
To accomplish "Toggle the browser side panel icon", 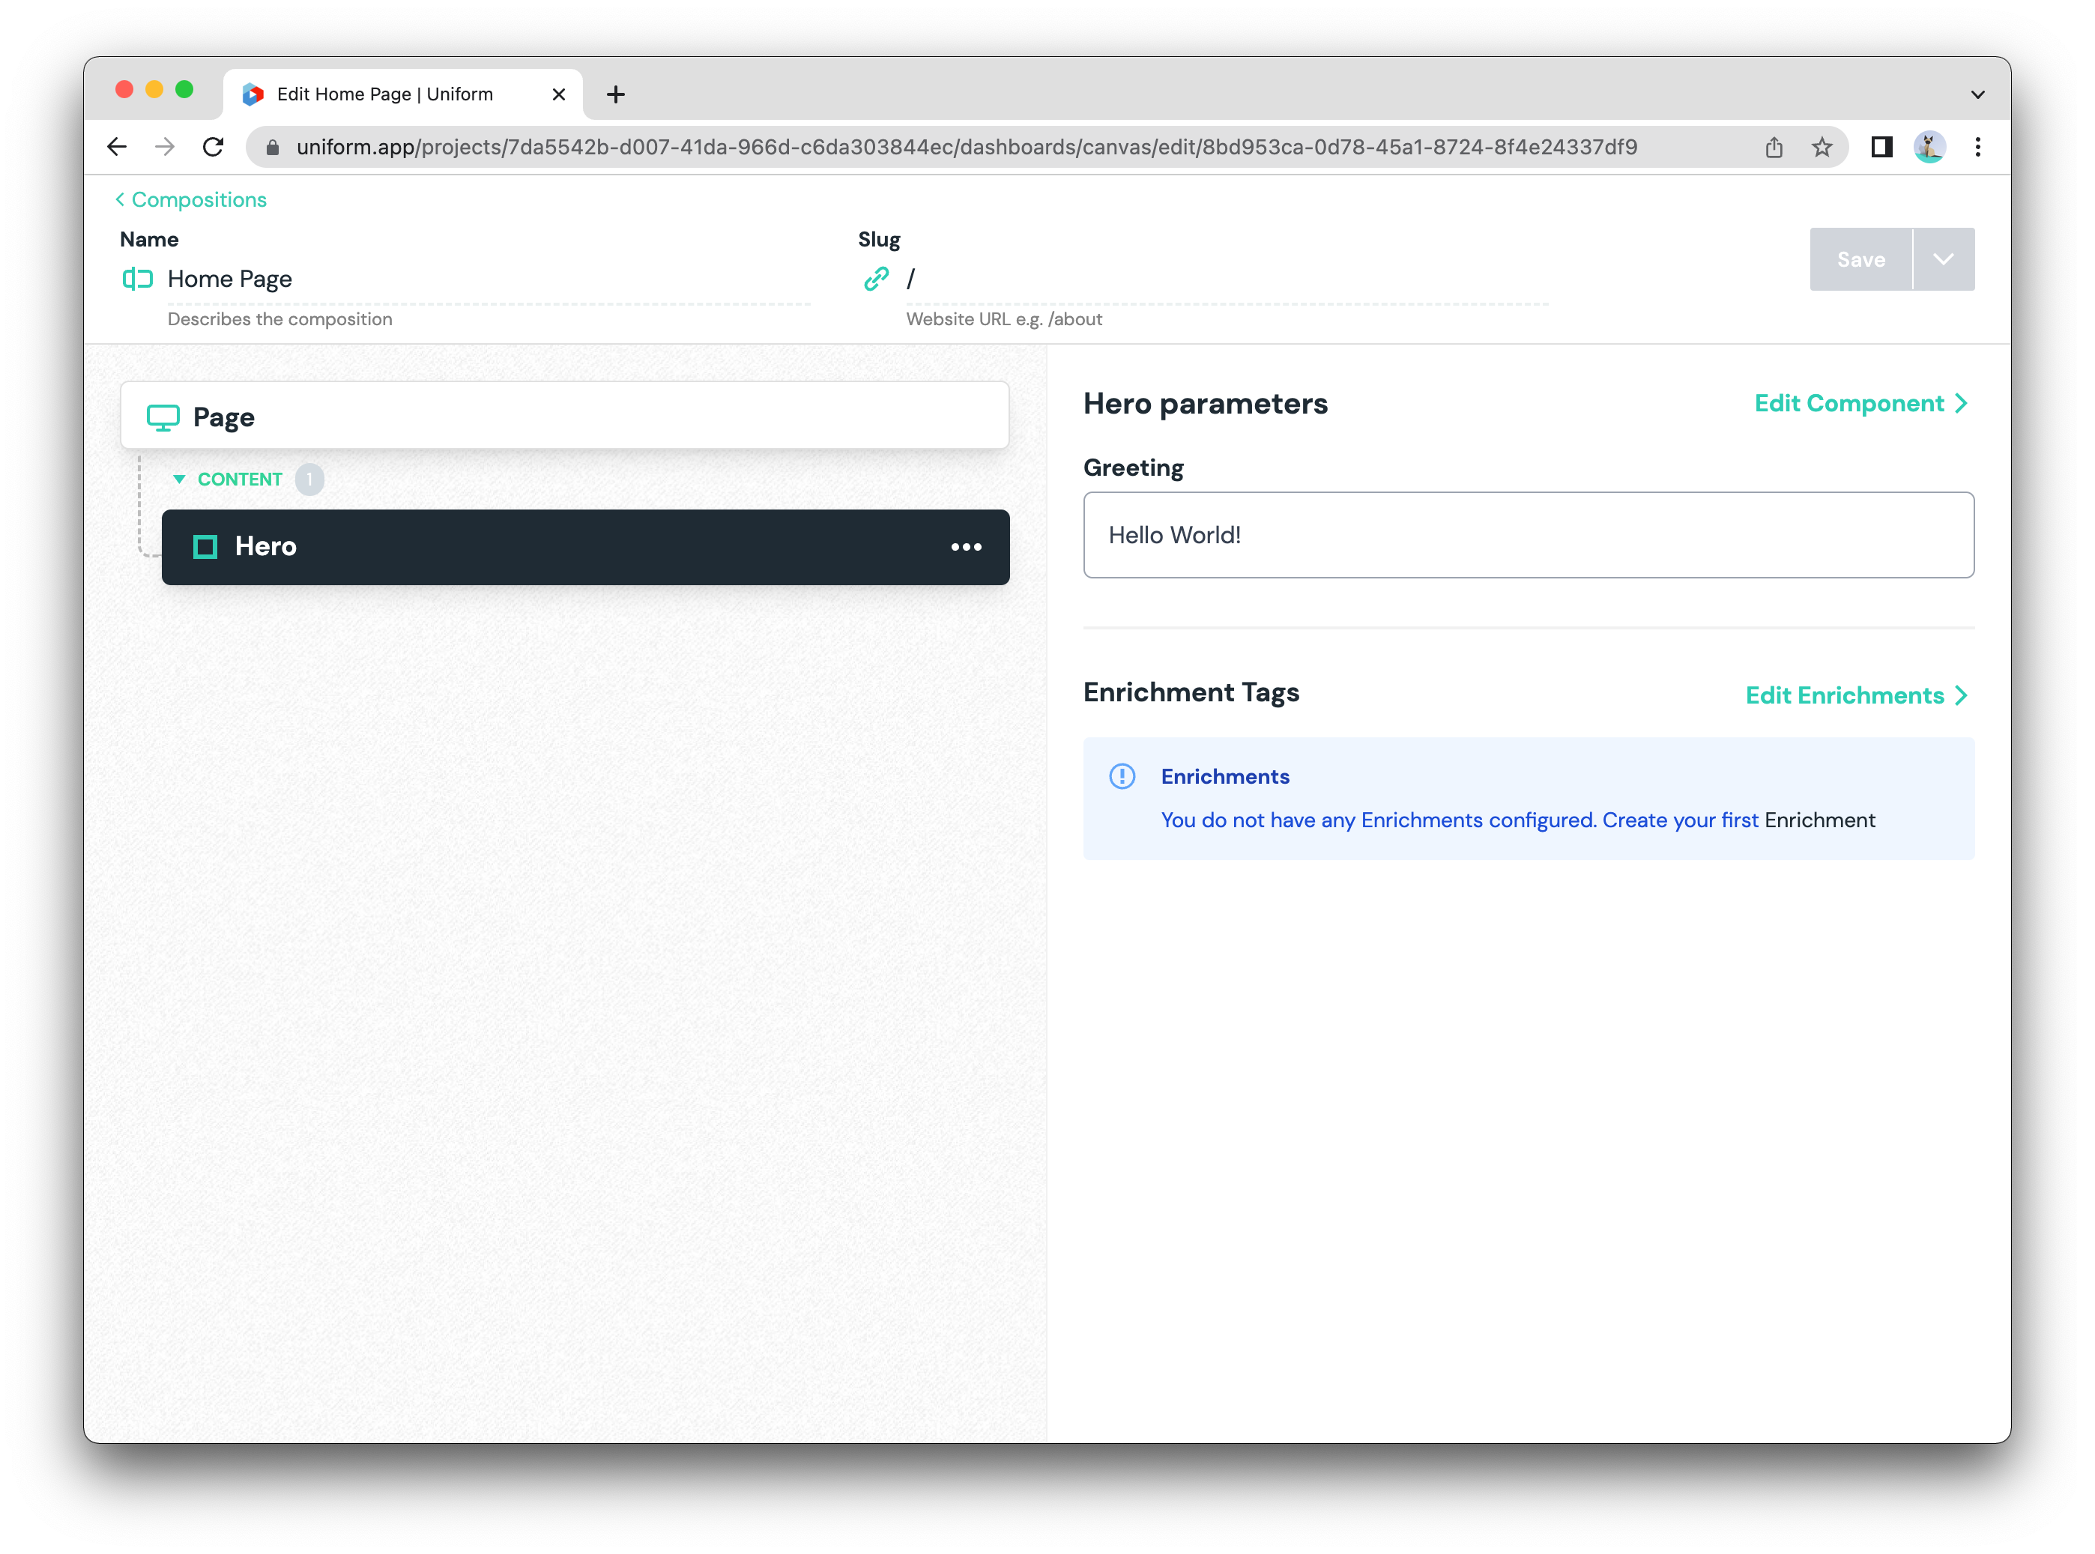I will 1881,147.
